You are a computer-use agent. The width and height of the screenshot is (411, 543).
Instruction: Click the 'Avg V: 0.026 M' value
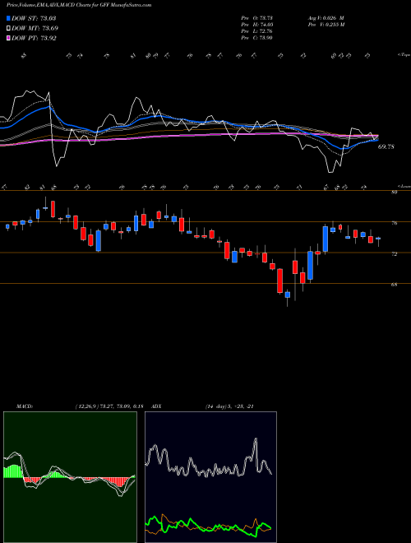(x=326, y=18)
